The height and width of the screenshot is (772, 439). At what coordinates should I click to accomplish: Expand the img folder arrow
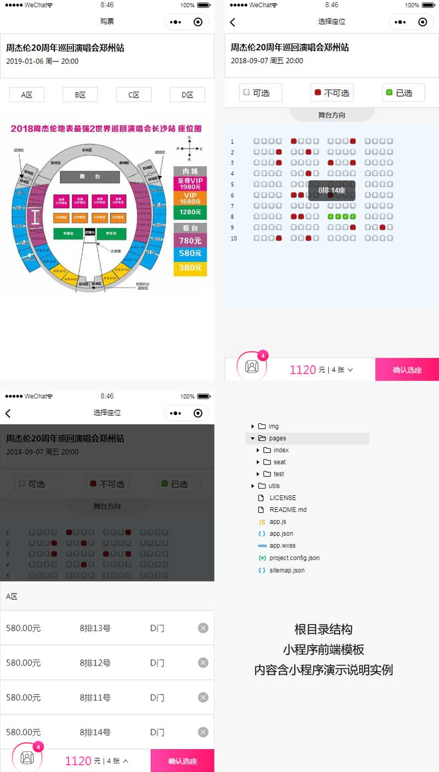pyautogui.click(x=253, y=426)
